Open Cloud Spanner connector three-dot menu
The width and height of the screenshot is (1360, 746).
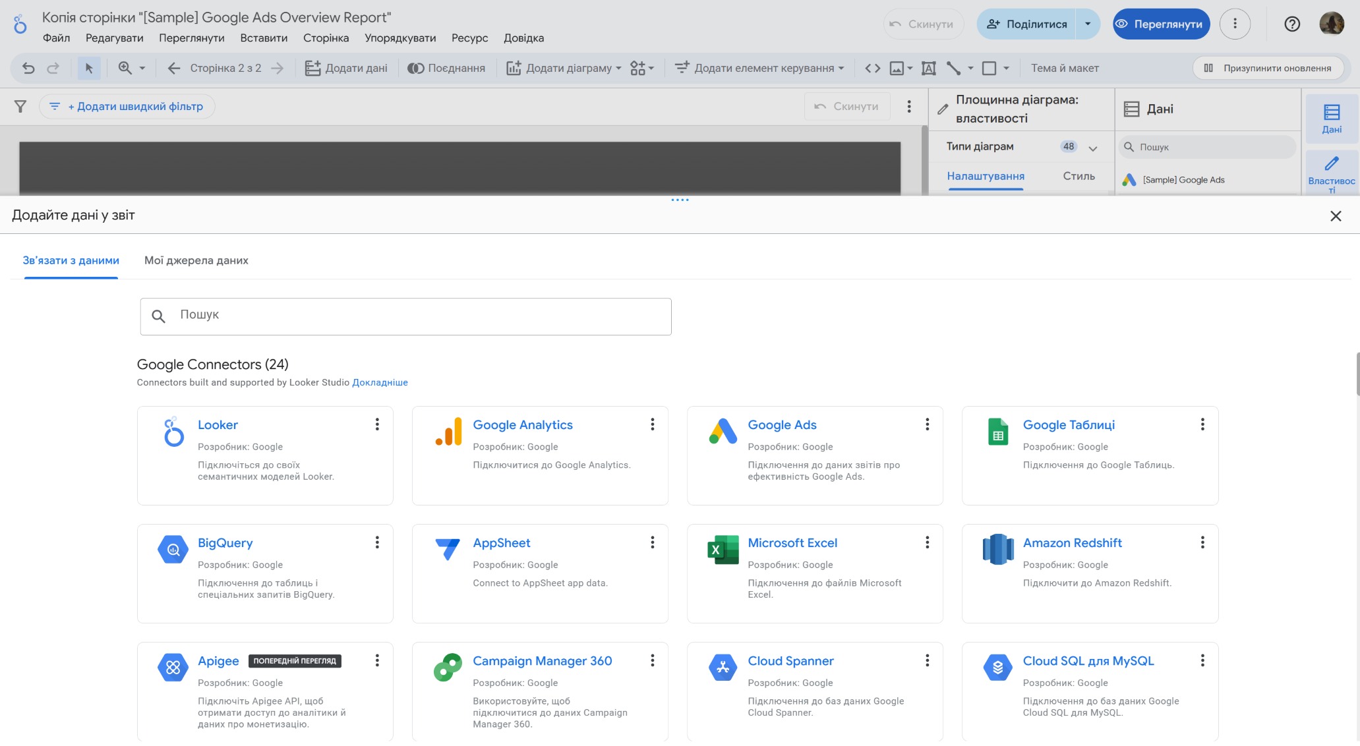tap(928, 660)
